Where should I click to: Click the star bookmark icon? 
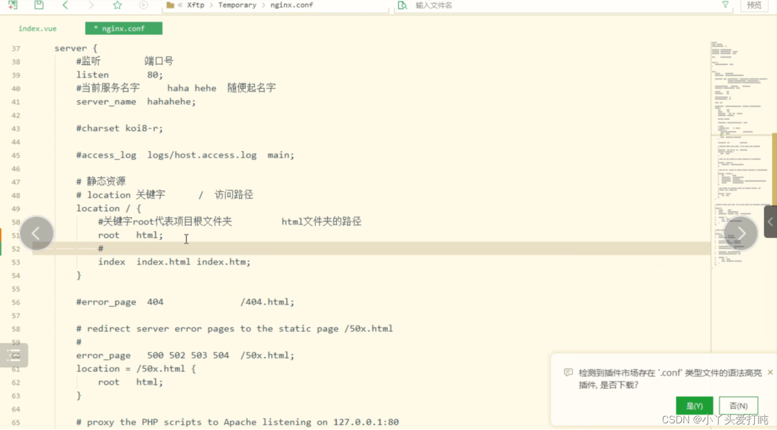[x=117, y=5]
